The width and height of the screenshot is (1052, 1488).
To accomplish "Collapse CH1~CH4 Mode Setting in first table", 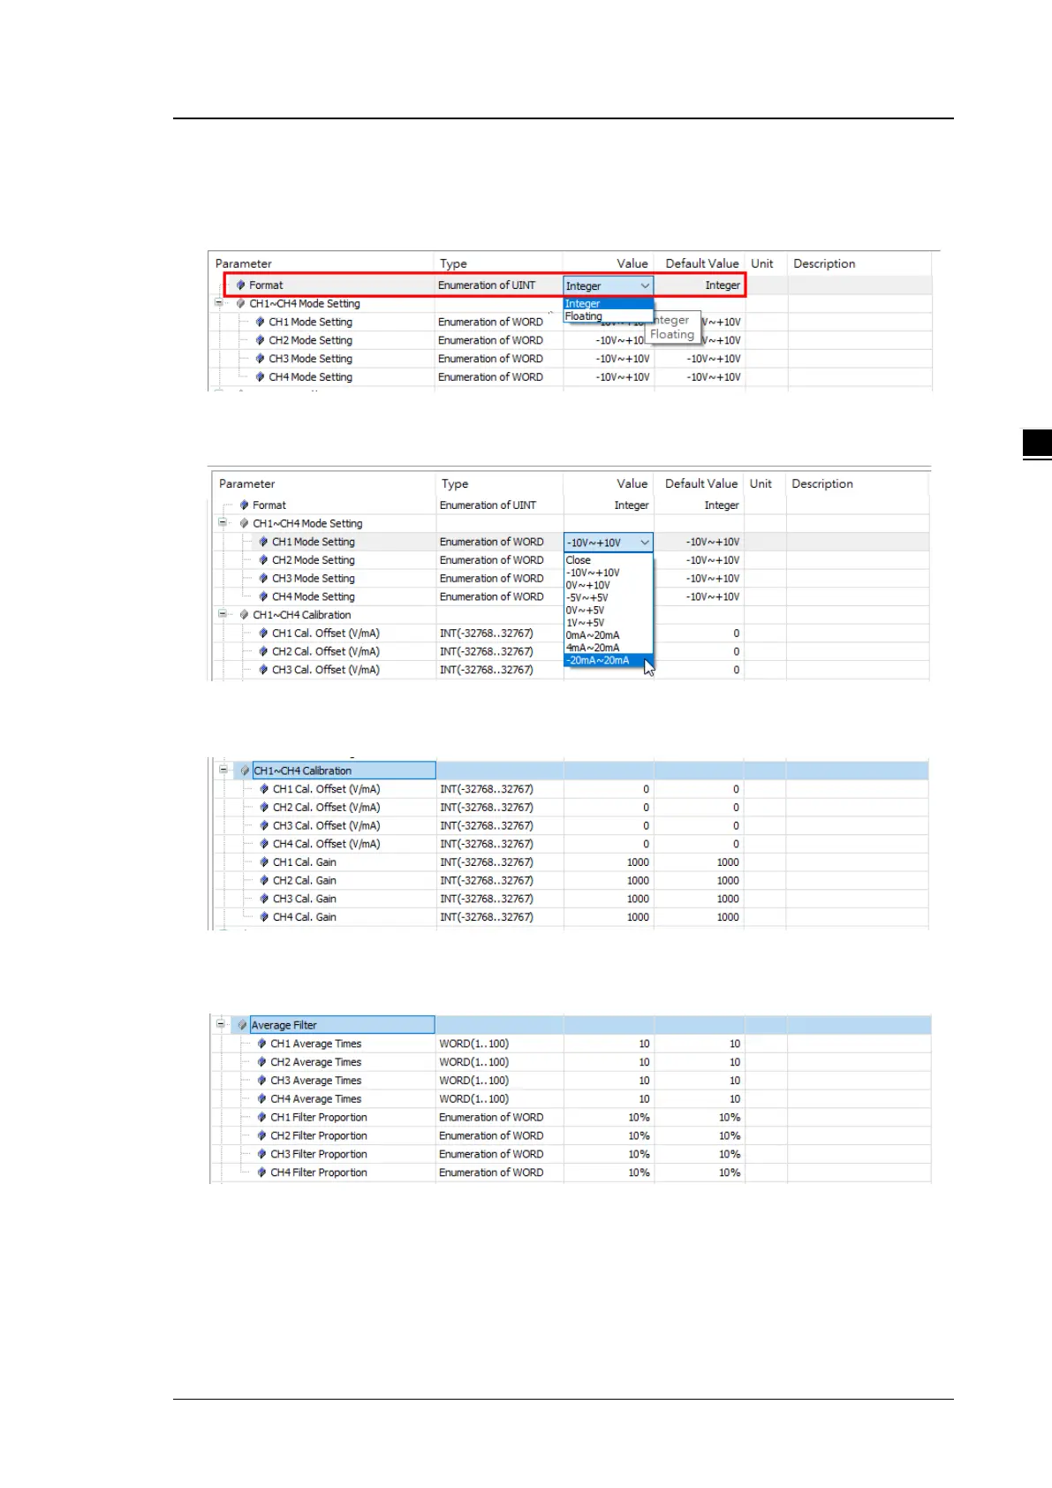I will click(219, 303).
